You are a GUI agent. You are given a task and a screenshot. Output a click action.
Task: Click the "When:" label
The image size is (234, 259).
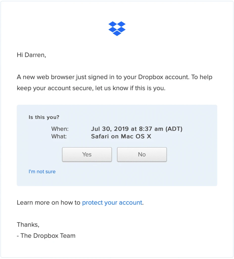pyautogui.click(x=60, y=129)
